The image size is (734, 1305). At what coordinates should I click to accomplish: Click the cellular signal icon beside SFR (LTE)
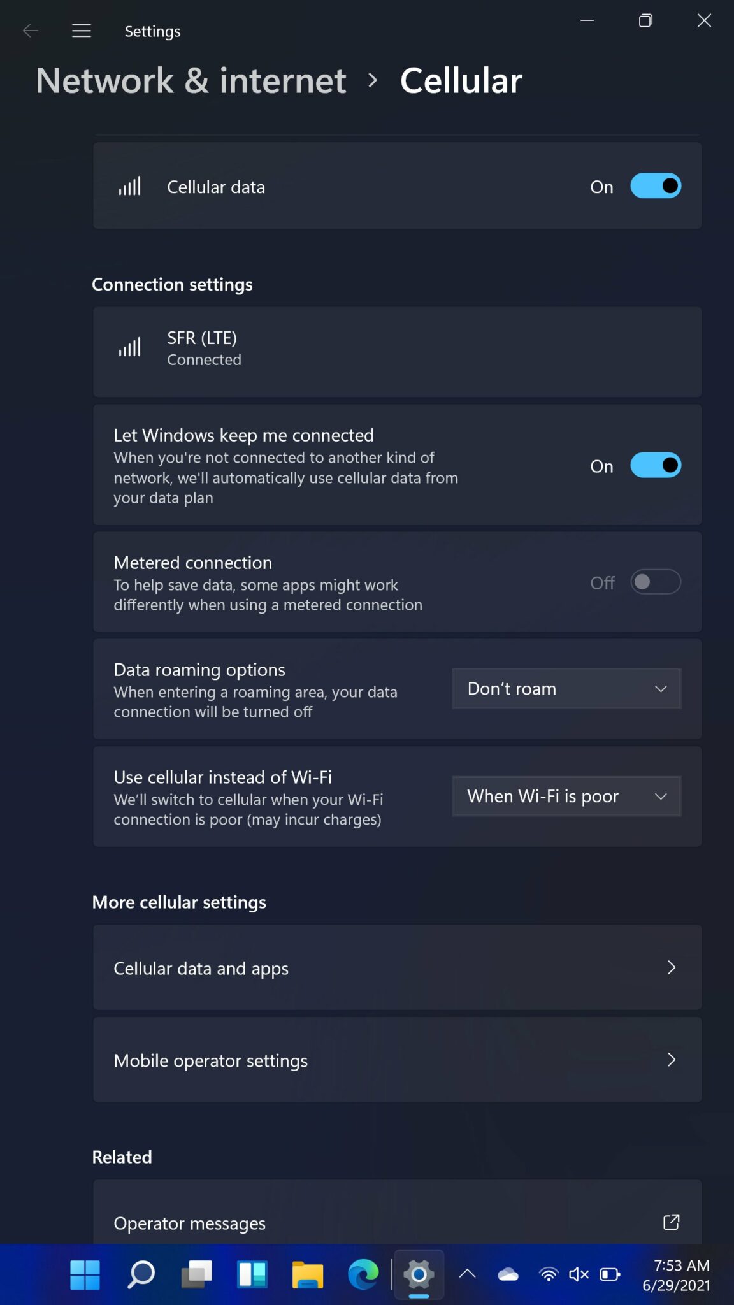coord(129,348)
